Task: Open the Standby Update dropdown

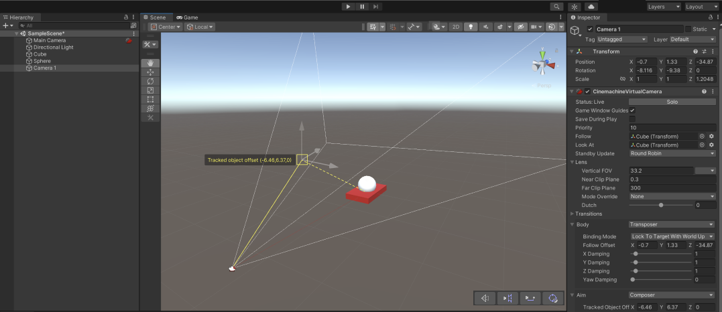Action: 672,153
